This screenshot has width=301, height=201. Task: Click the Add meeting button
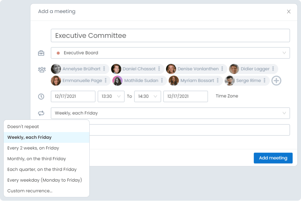tap(273, 158)
